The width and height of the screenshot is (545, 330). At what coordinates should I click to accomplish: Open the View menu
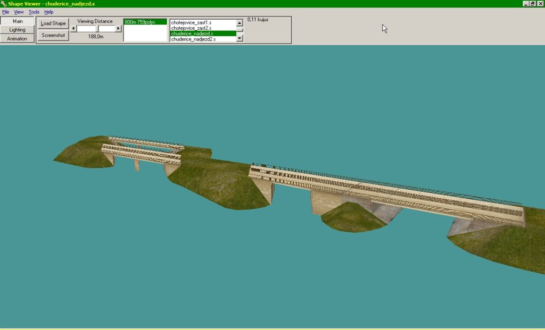19,12
